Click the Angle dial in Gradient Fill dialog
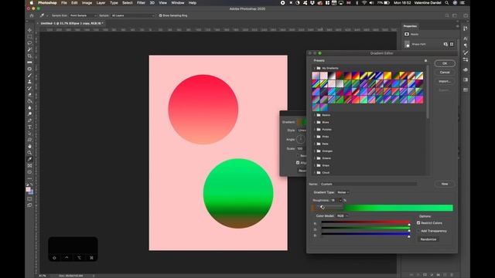 point(301,139)
